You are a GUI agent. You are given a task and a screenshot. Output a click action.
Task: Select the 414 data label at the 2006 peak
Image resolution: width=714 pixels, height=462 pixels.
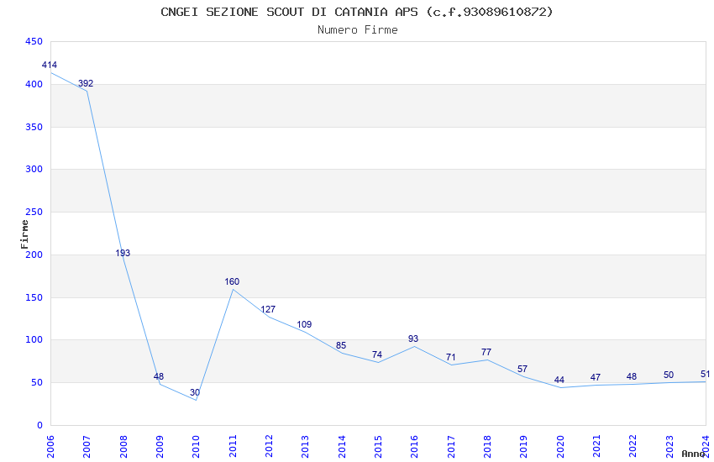pos(50,66)
